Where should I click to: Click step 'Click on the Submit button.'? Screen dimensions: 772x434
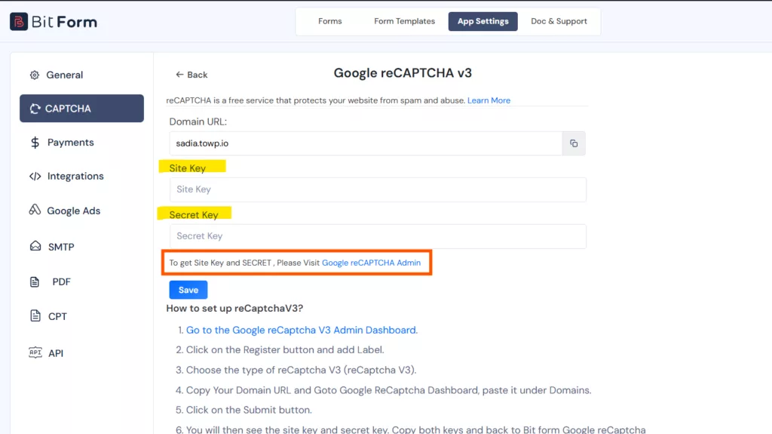pos(249,410)
